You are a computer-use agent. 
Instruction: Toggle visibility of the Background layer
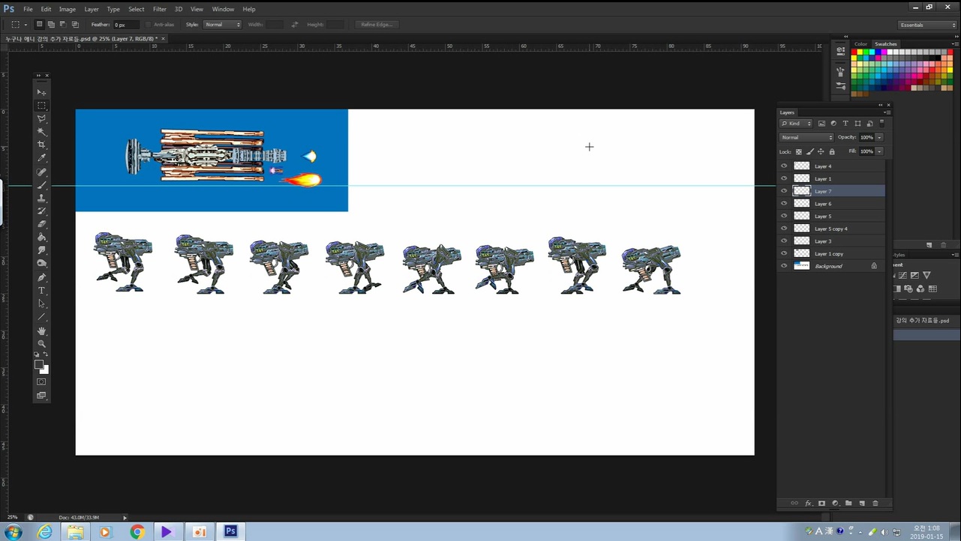pos(784,266)
